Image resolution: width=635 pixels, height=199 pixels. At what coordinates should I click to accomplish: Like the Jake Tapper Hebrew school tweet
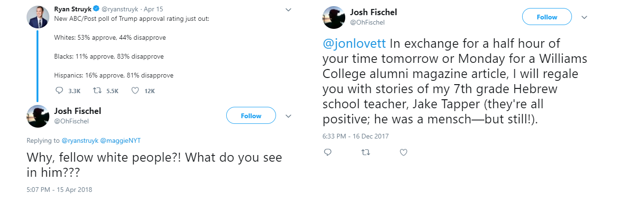[404, 152]
